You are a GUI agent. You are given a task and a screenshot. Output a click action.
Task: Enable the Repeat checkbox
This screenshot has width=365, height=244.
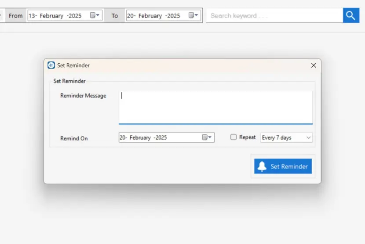pos(234,137)
